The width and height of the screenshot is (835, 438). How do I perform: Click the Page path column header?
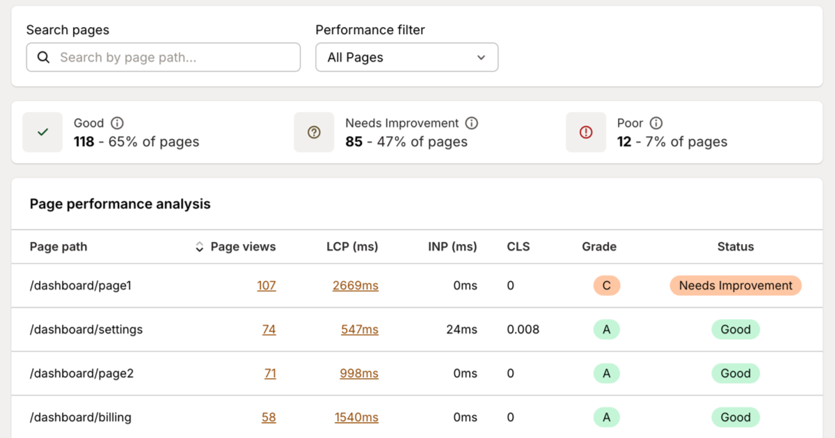pyautogui.click(x=58, y=246)
